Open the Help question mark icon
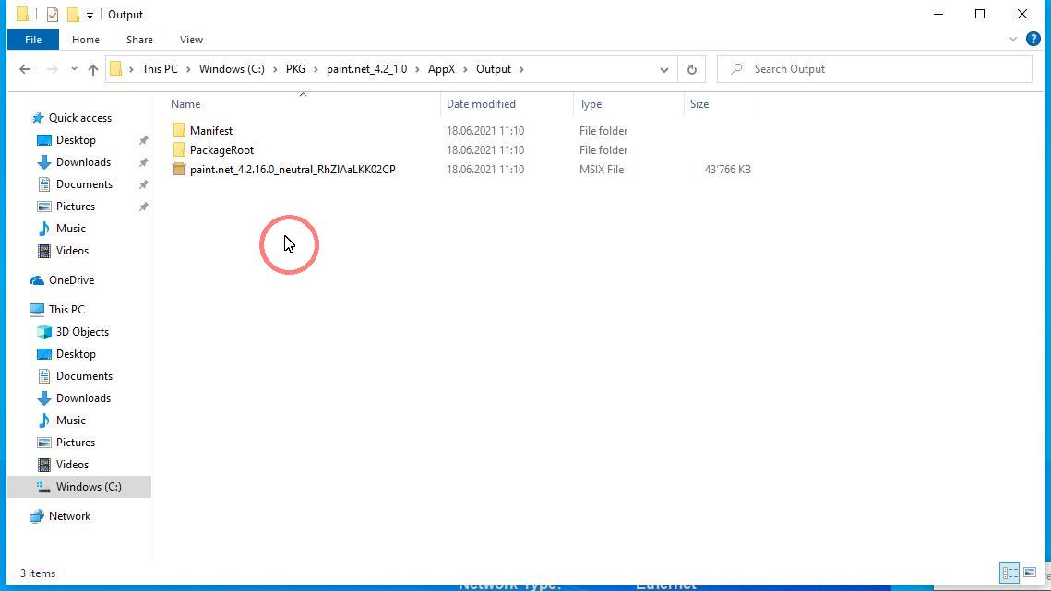1051x591 pixels. tap(1033, 40)
